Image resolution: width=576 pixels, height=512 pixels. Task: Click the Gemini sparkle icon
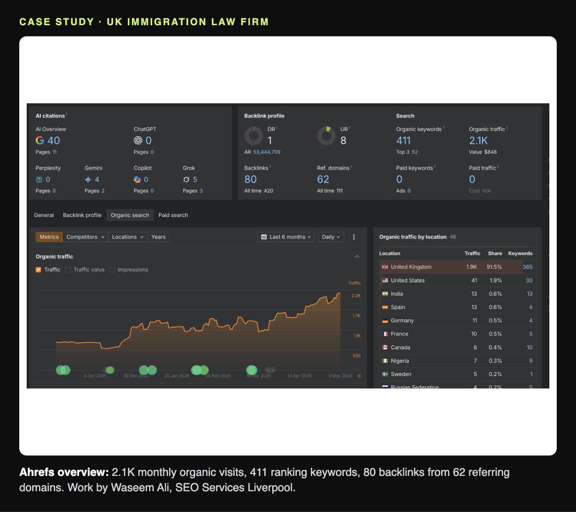(x=88, y=179)
